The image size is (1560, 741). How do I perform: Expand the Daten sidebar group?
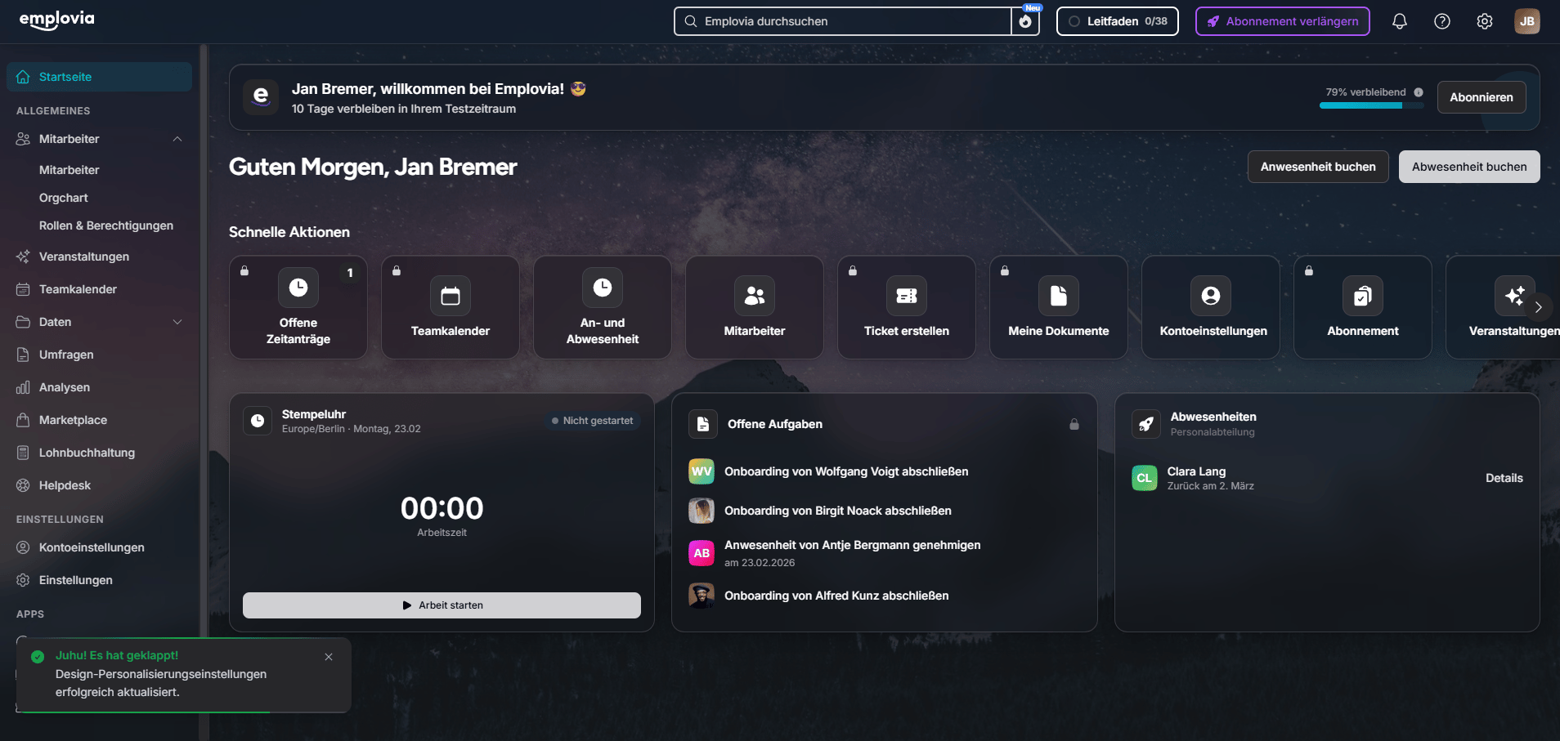pyautogui.click(x=177, y=322)
